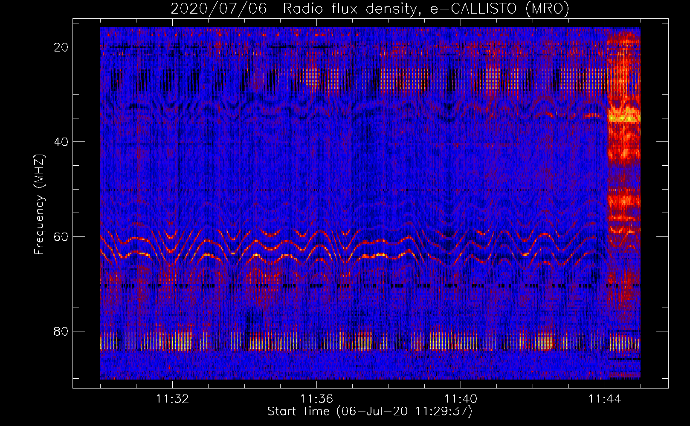Click the '11:44' time tick label
Image resolution: width=690 pixels, height=426 pixels.
605,399
